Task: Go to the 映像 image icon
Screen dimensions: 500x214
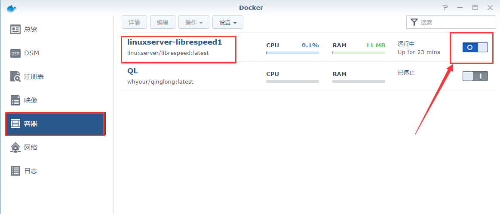Action: click(x=15, y=100)
